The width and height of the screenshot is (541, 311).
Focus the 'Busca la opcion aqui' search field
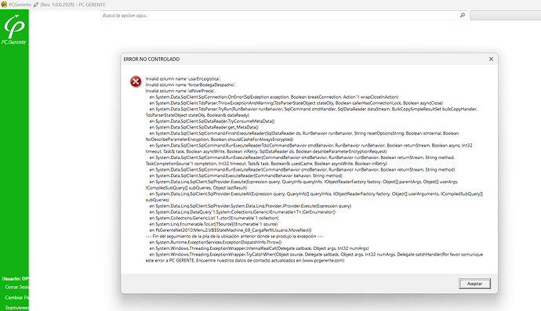[280, 16]
